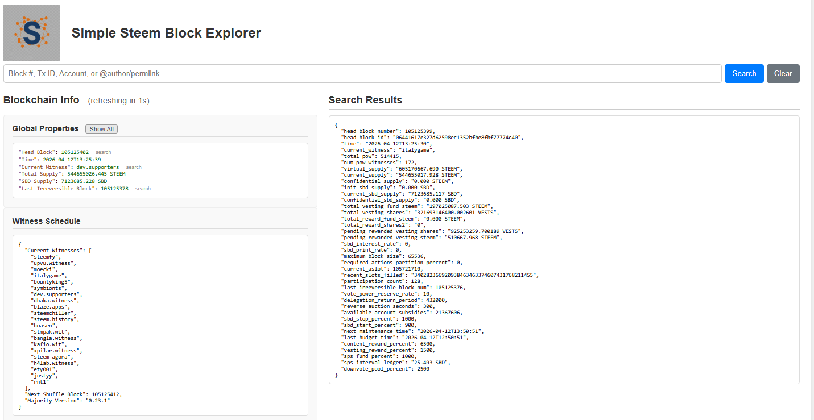Click the "total_vesting_shares" line
Viewport: 814px width, 420px height.
420,213
